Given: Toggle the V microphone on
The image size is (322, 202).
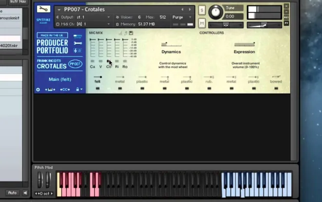Looking at the screenshot, I should [x=101, y=61].
